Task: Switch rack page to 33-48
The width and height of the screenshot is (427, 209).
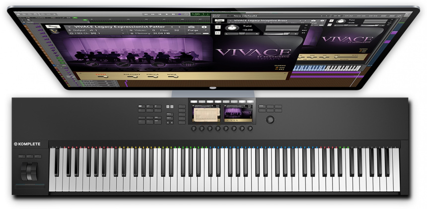Action: pos(361,16)
